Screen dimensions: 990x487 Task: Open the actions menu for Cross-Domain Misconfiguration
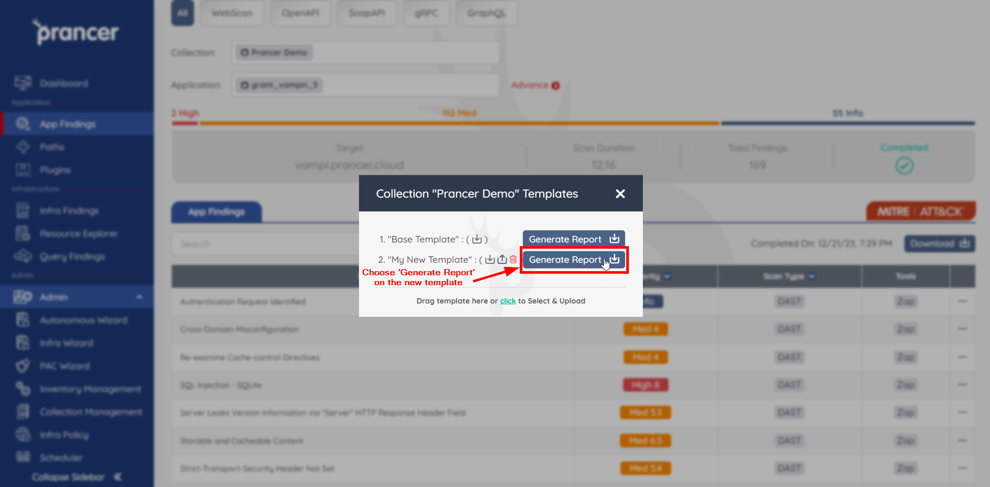tap(963, 329)
